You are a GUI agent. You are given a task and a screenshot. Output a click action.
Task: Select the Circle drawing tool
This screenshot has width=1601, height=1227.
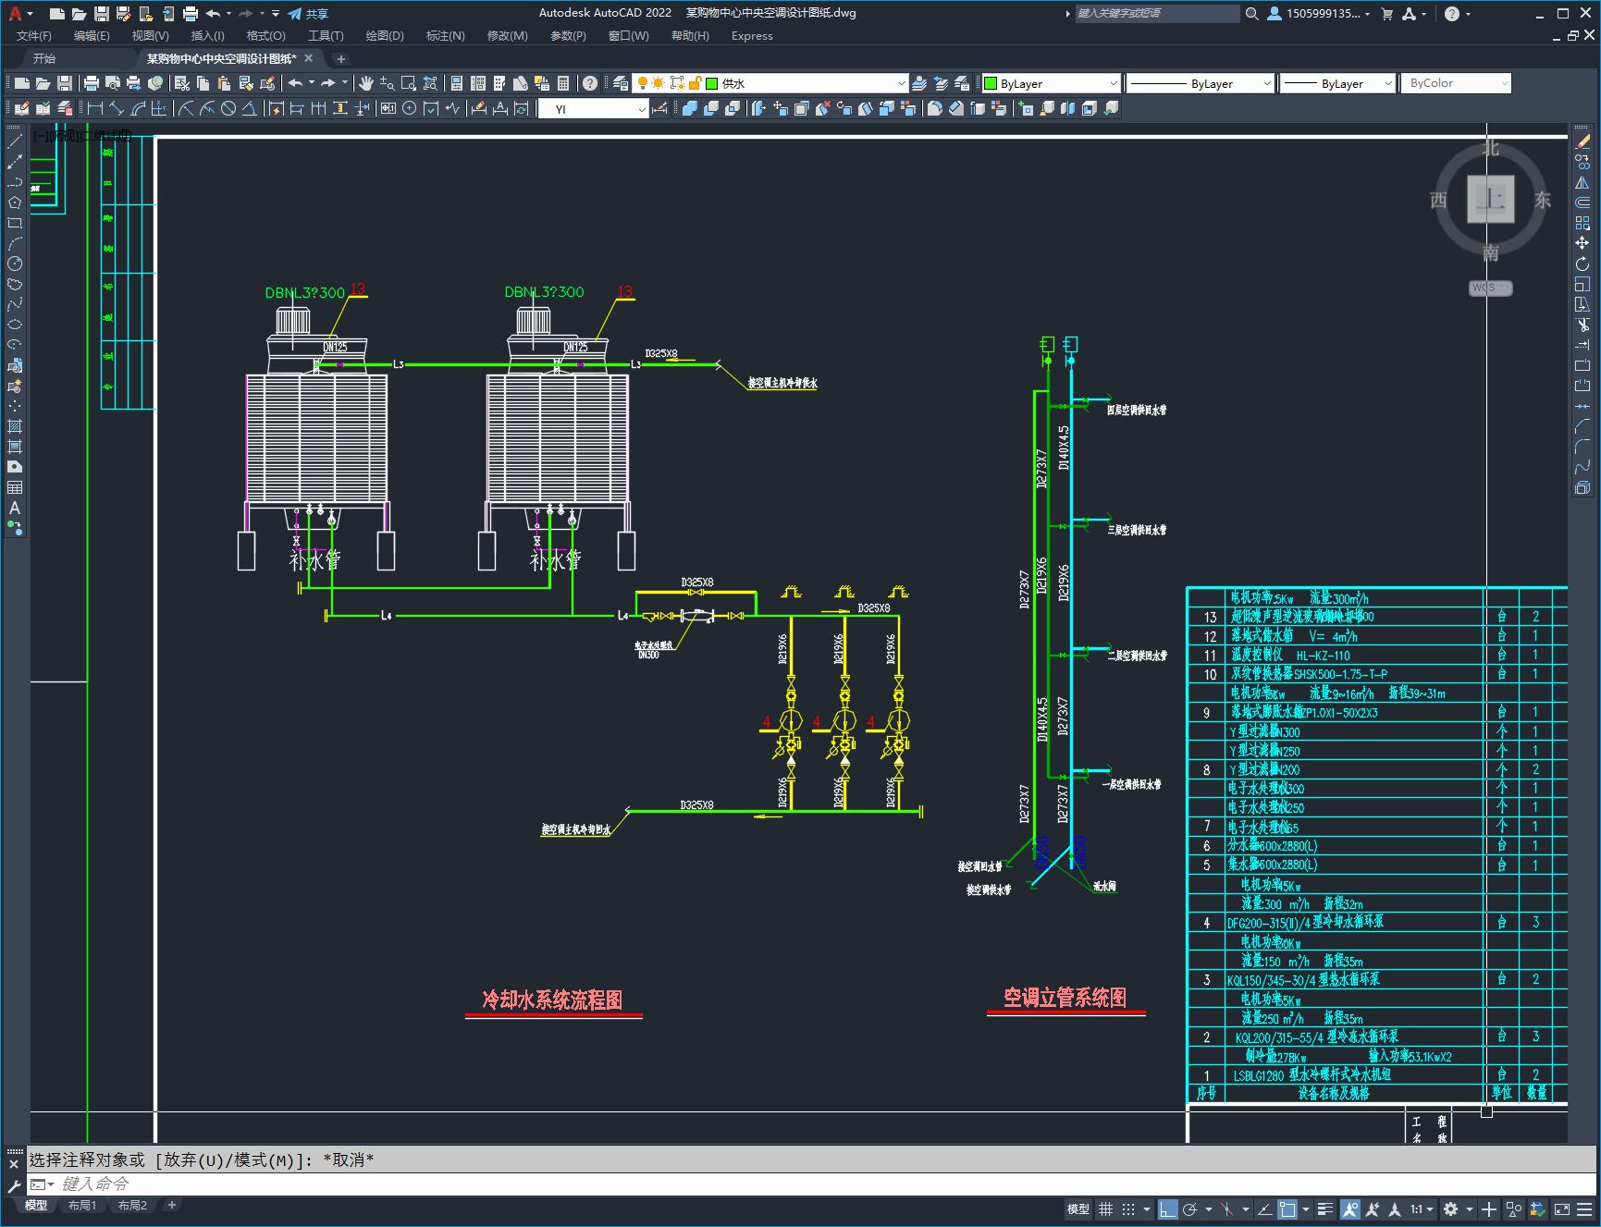point(14,264)
